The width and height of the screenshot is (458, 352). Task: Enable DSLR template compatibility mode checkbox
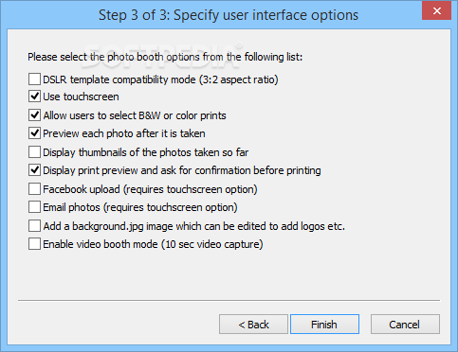(34, 79)
